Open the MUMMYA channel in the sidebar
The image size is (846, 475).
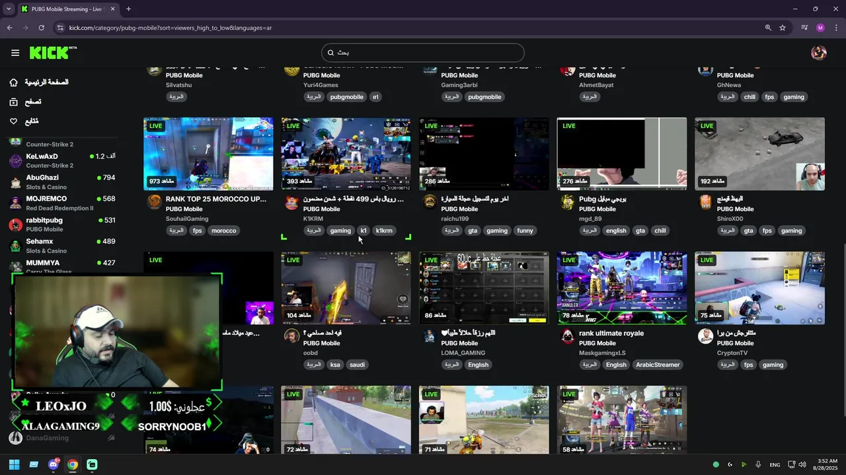63,265
